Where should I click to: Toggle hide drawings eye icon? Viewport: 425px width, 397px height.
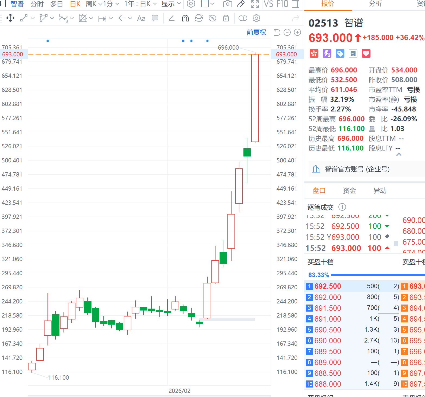212,18
